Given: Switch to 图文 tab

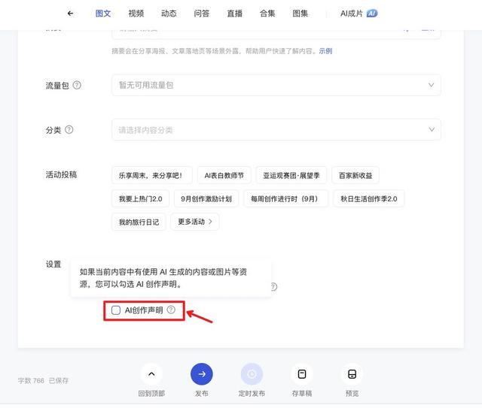Looking at the screenshot, I should coord(103,14).
